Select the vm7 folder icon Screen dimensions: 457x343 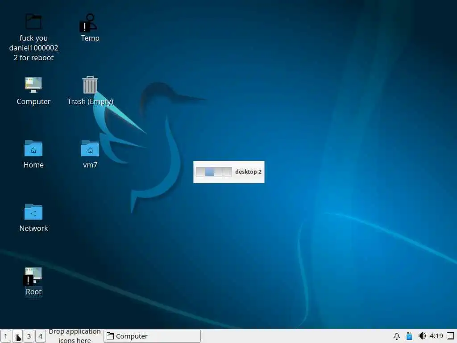click(x=90, y=148)
